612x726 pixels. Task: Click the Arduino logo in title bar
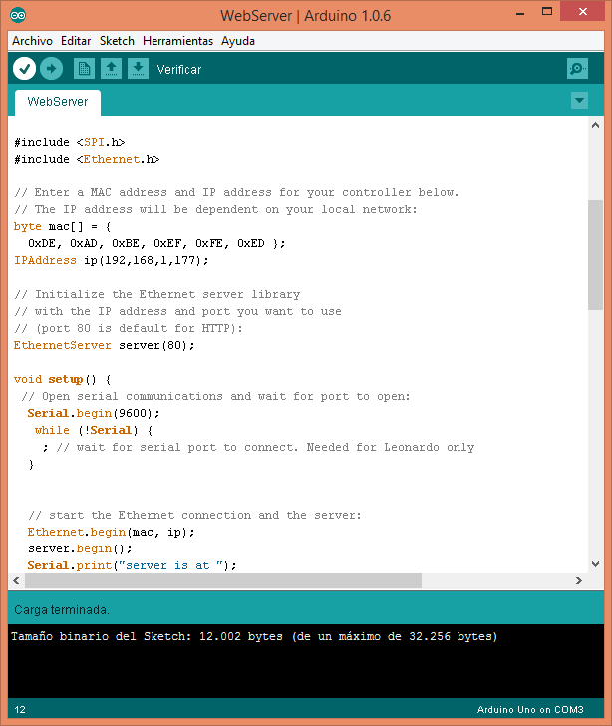(x=18, y=15)
